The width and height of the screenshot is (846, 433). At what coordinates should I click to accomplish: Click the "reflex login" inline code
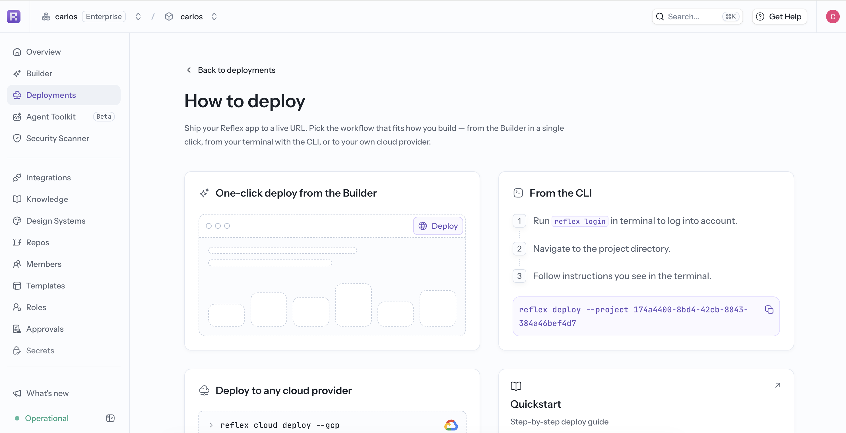(580, 221)
